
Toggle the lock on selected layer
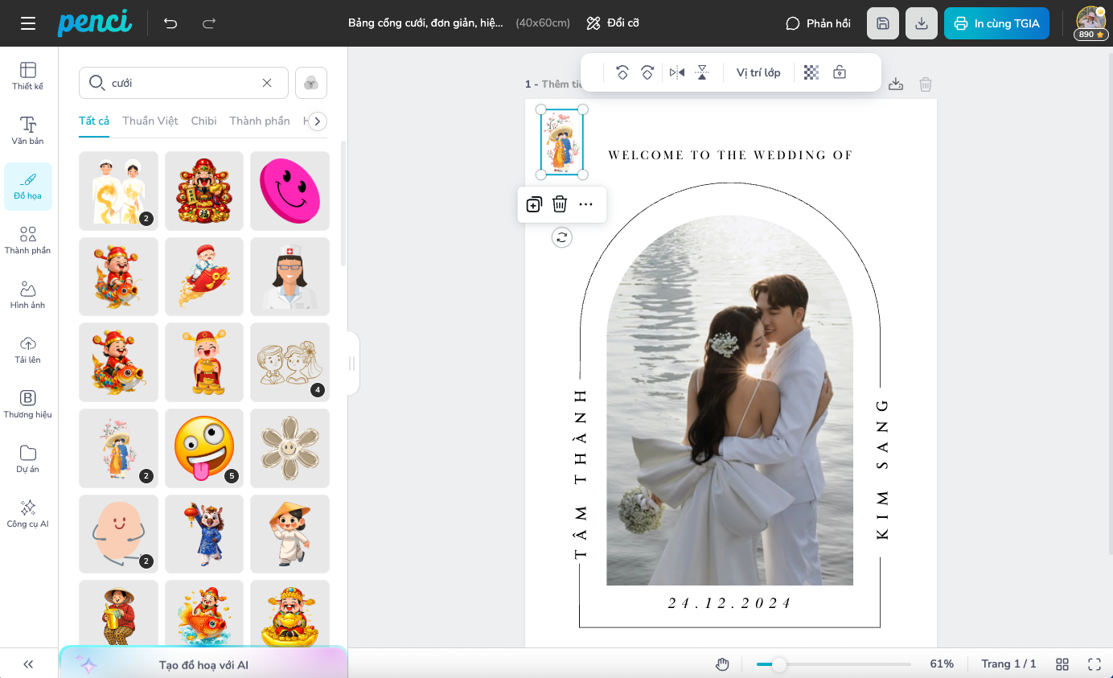pyautogui.click(x=840, y=72)
